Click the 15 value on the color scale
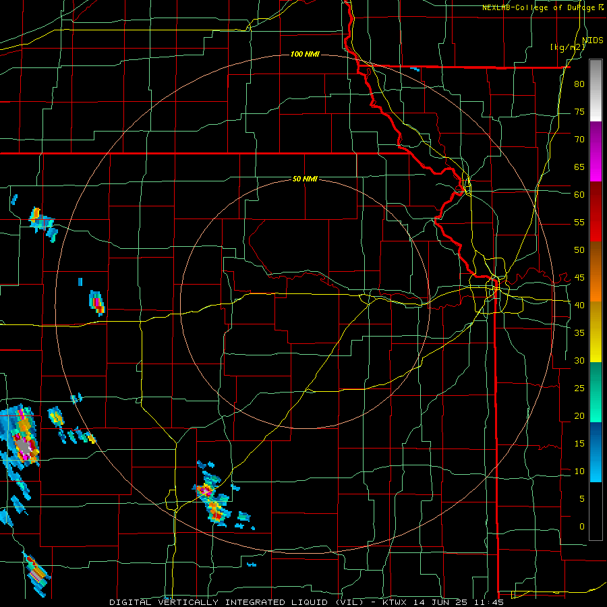The width and height of the screenshot is (607, 607). pos(579,444)
